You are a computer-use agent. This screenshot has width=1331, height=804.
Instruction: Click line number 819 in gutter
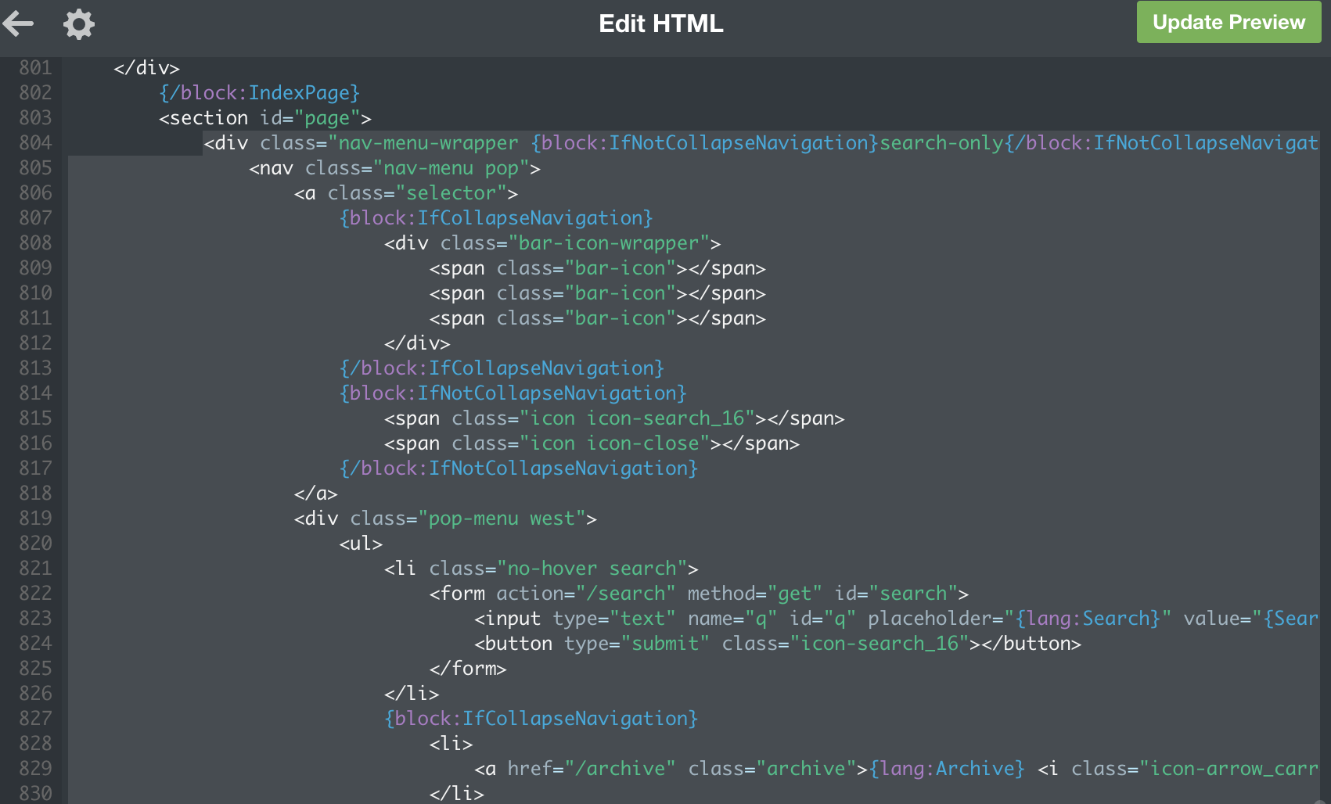pos(35,519)
